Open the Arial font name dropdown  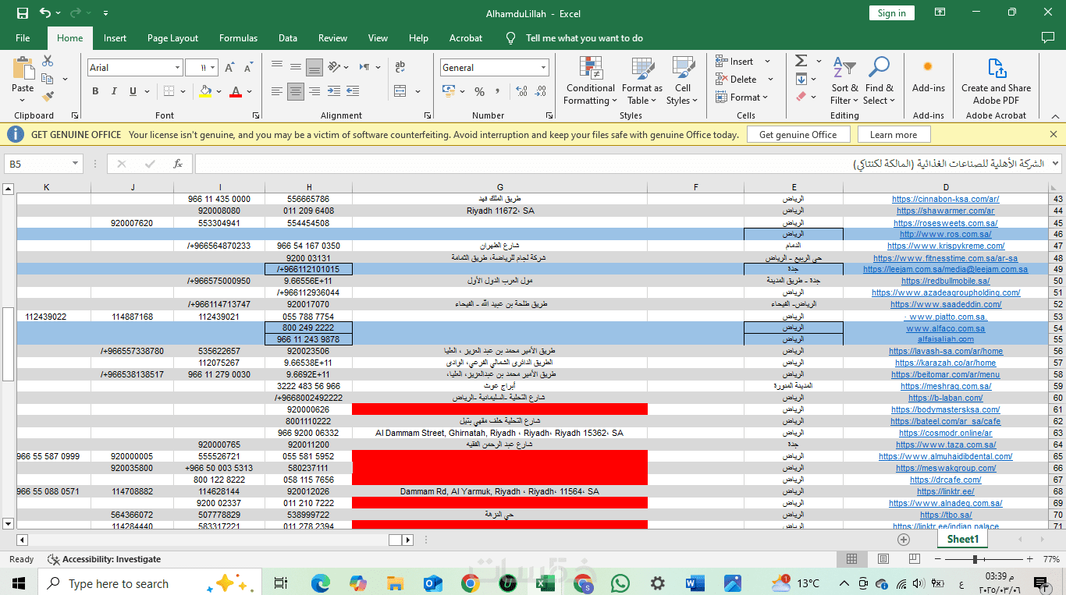pos(177,68)
